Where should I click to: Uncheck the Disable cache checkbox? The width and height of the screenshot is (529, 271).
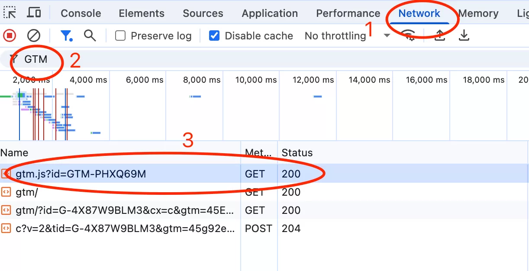pos(214,35)
